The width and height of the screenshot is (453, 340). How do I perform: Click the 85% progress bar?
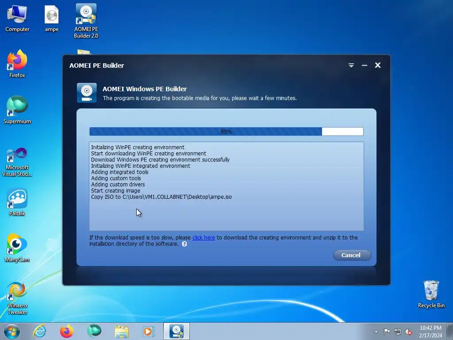point(226,131)
